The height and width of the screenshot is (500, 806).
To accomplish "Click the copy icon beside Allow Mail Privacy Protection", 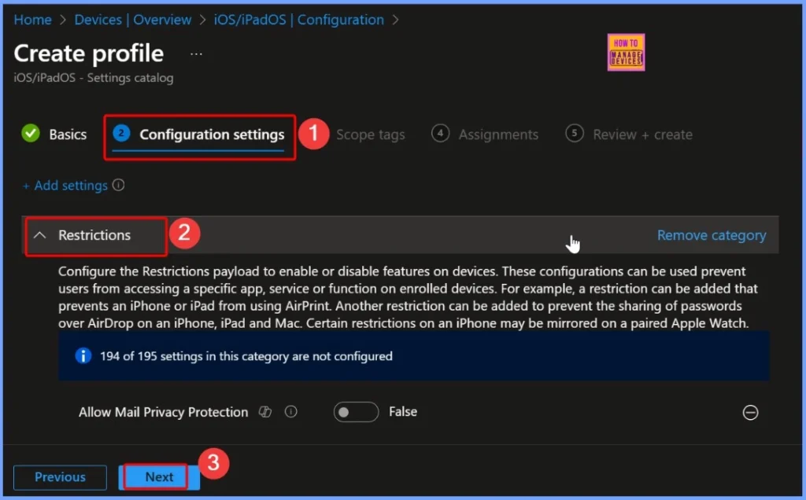I will tap(265, 412).
